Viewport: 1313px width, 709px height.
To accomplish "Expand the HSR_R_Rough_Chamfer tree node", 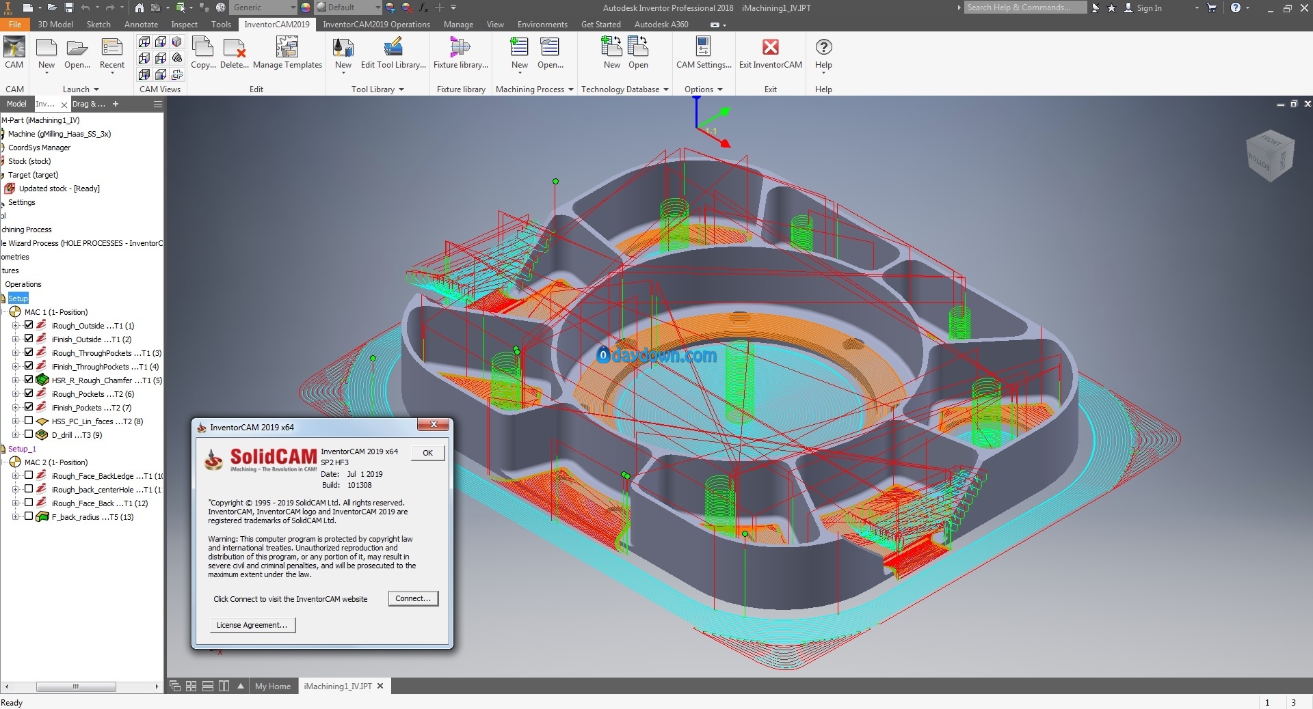I will coord(15,380).
